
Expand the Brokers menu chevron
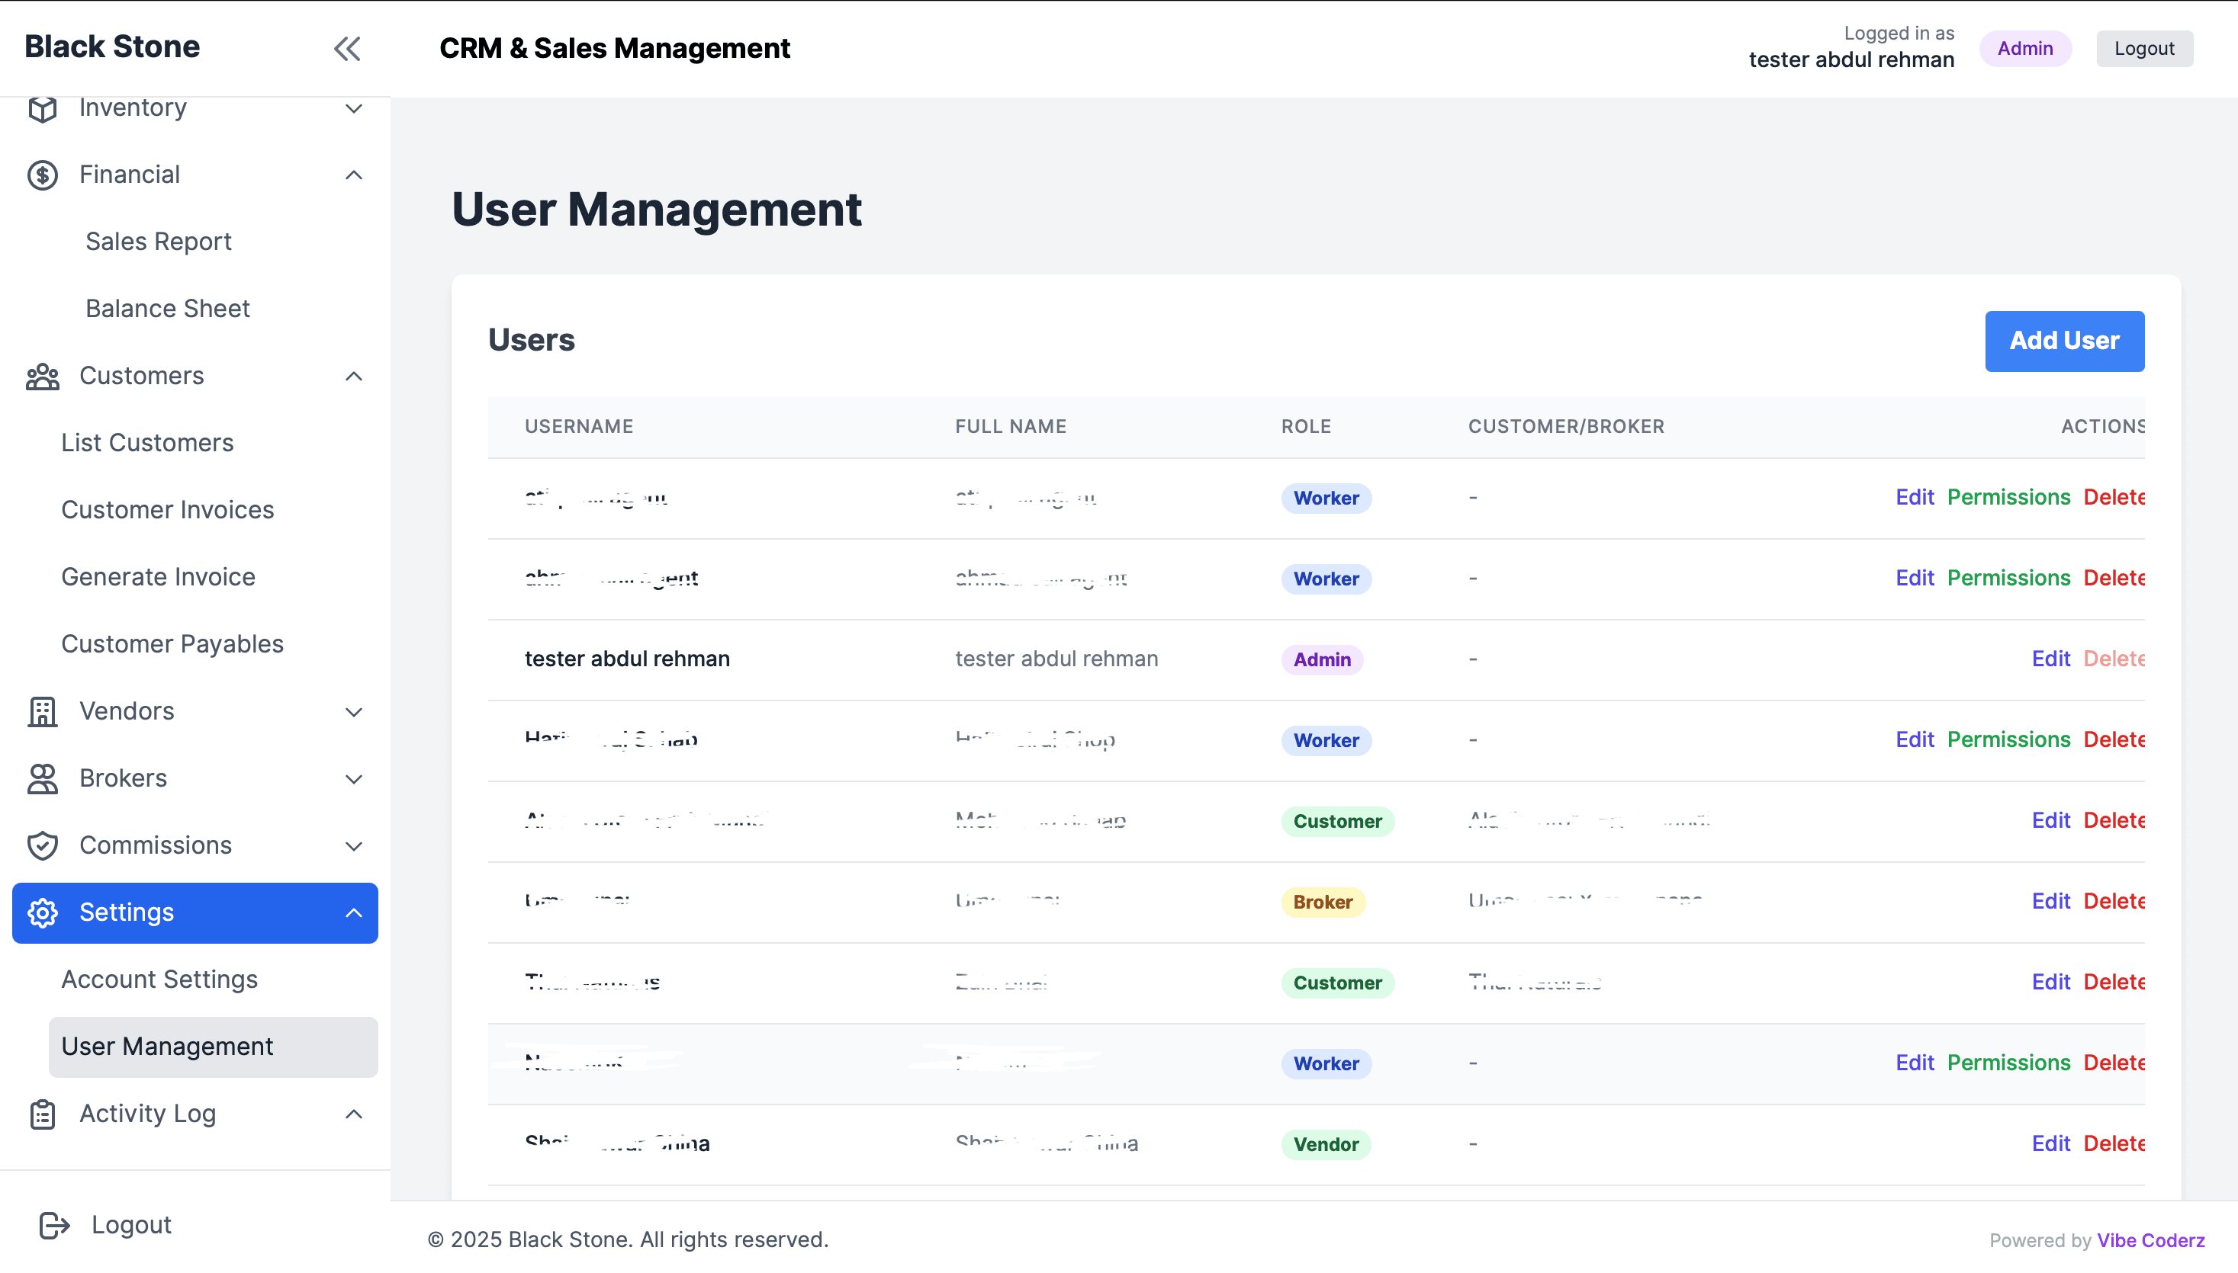click(x=353, y=779)
